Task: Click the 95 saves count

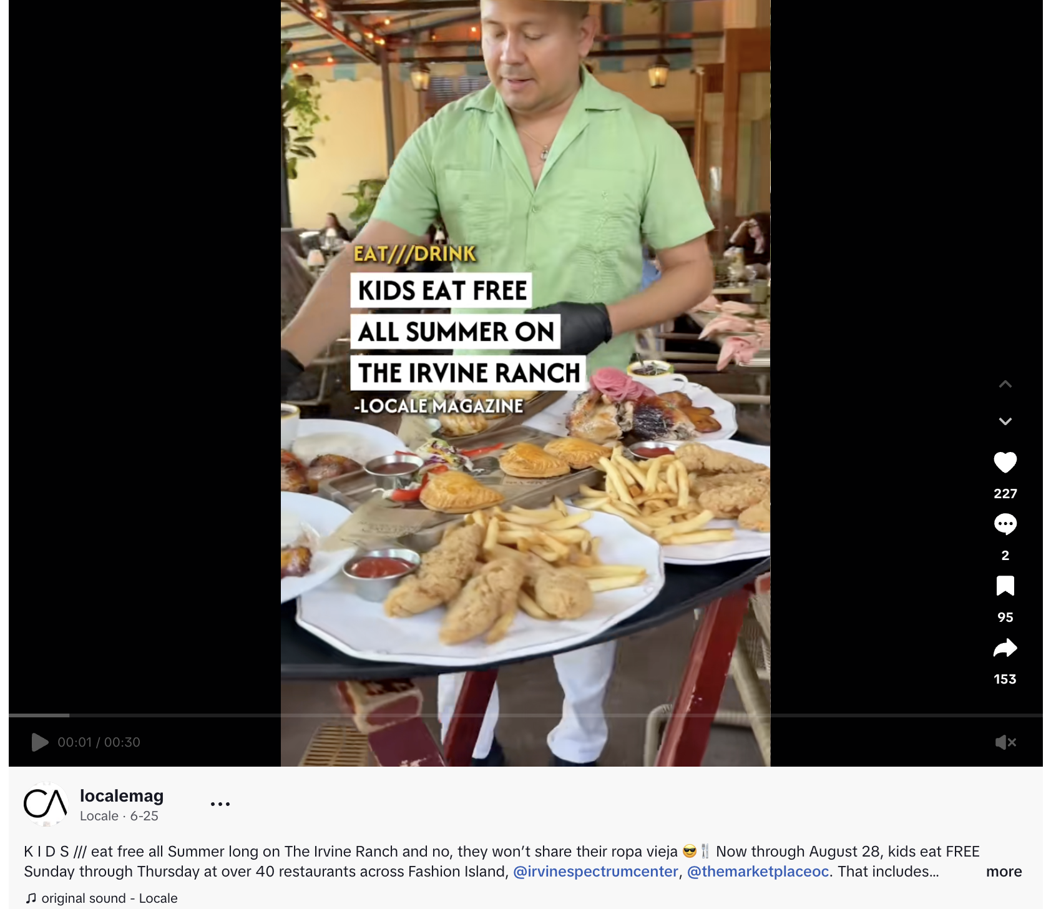Action: pyautogui.click(x=1005, y=617)
